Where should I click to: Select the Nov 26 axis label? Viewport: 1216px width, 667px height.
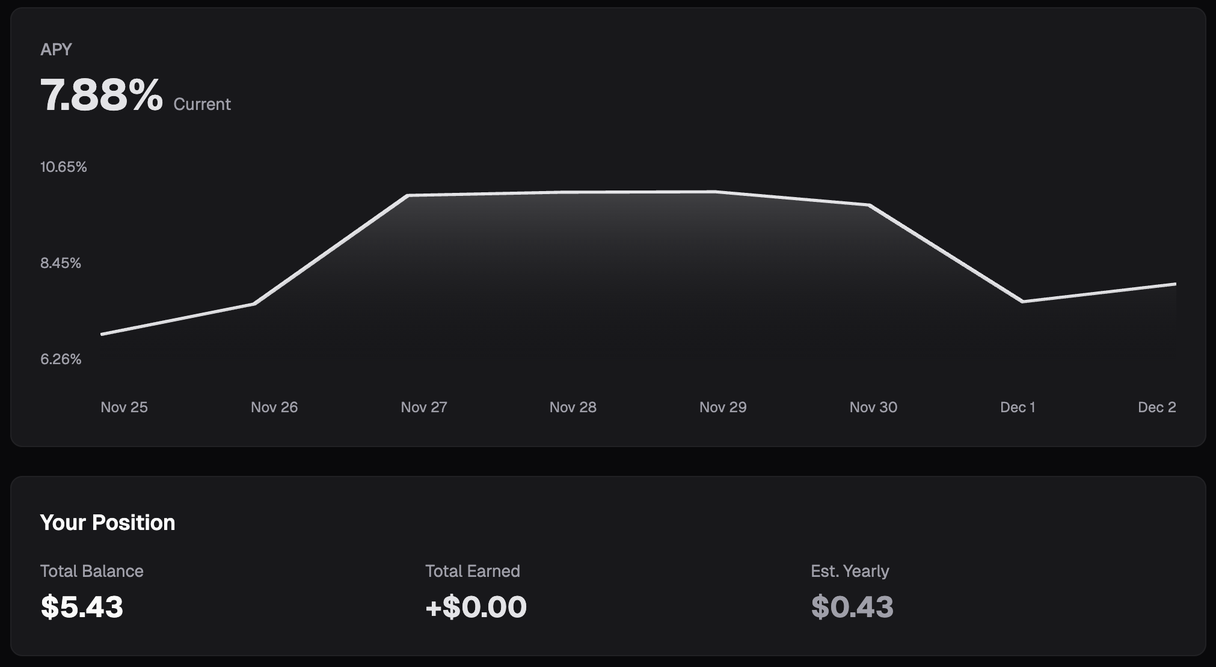point(274,407)
